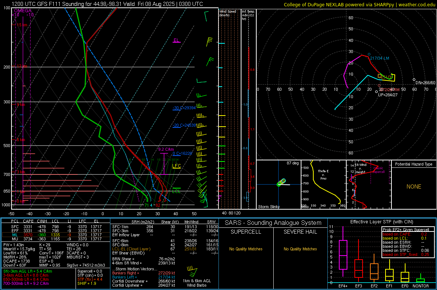Click the Sfc-3km AGL LR = 5.4 C/km line
The width and height of the screenshot is (437, 290).
[x=28, y=271]
